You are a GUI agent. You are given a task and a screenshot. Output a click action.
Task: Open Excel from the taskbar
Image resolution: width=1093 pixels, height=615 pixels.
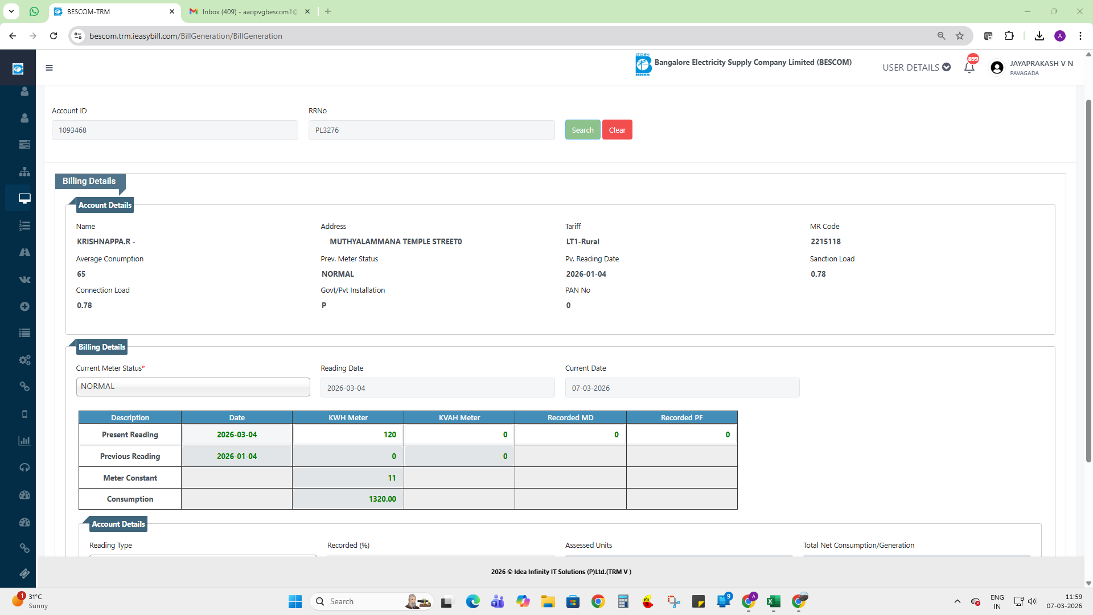(773, 601)
